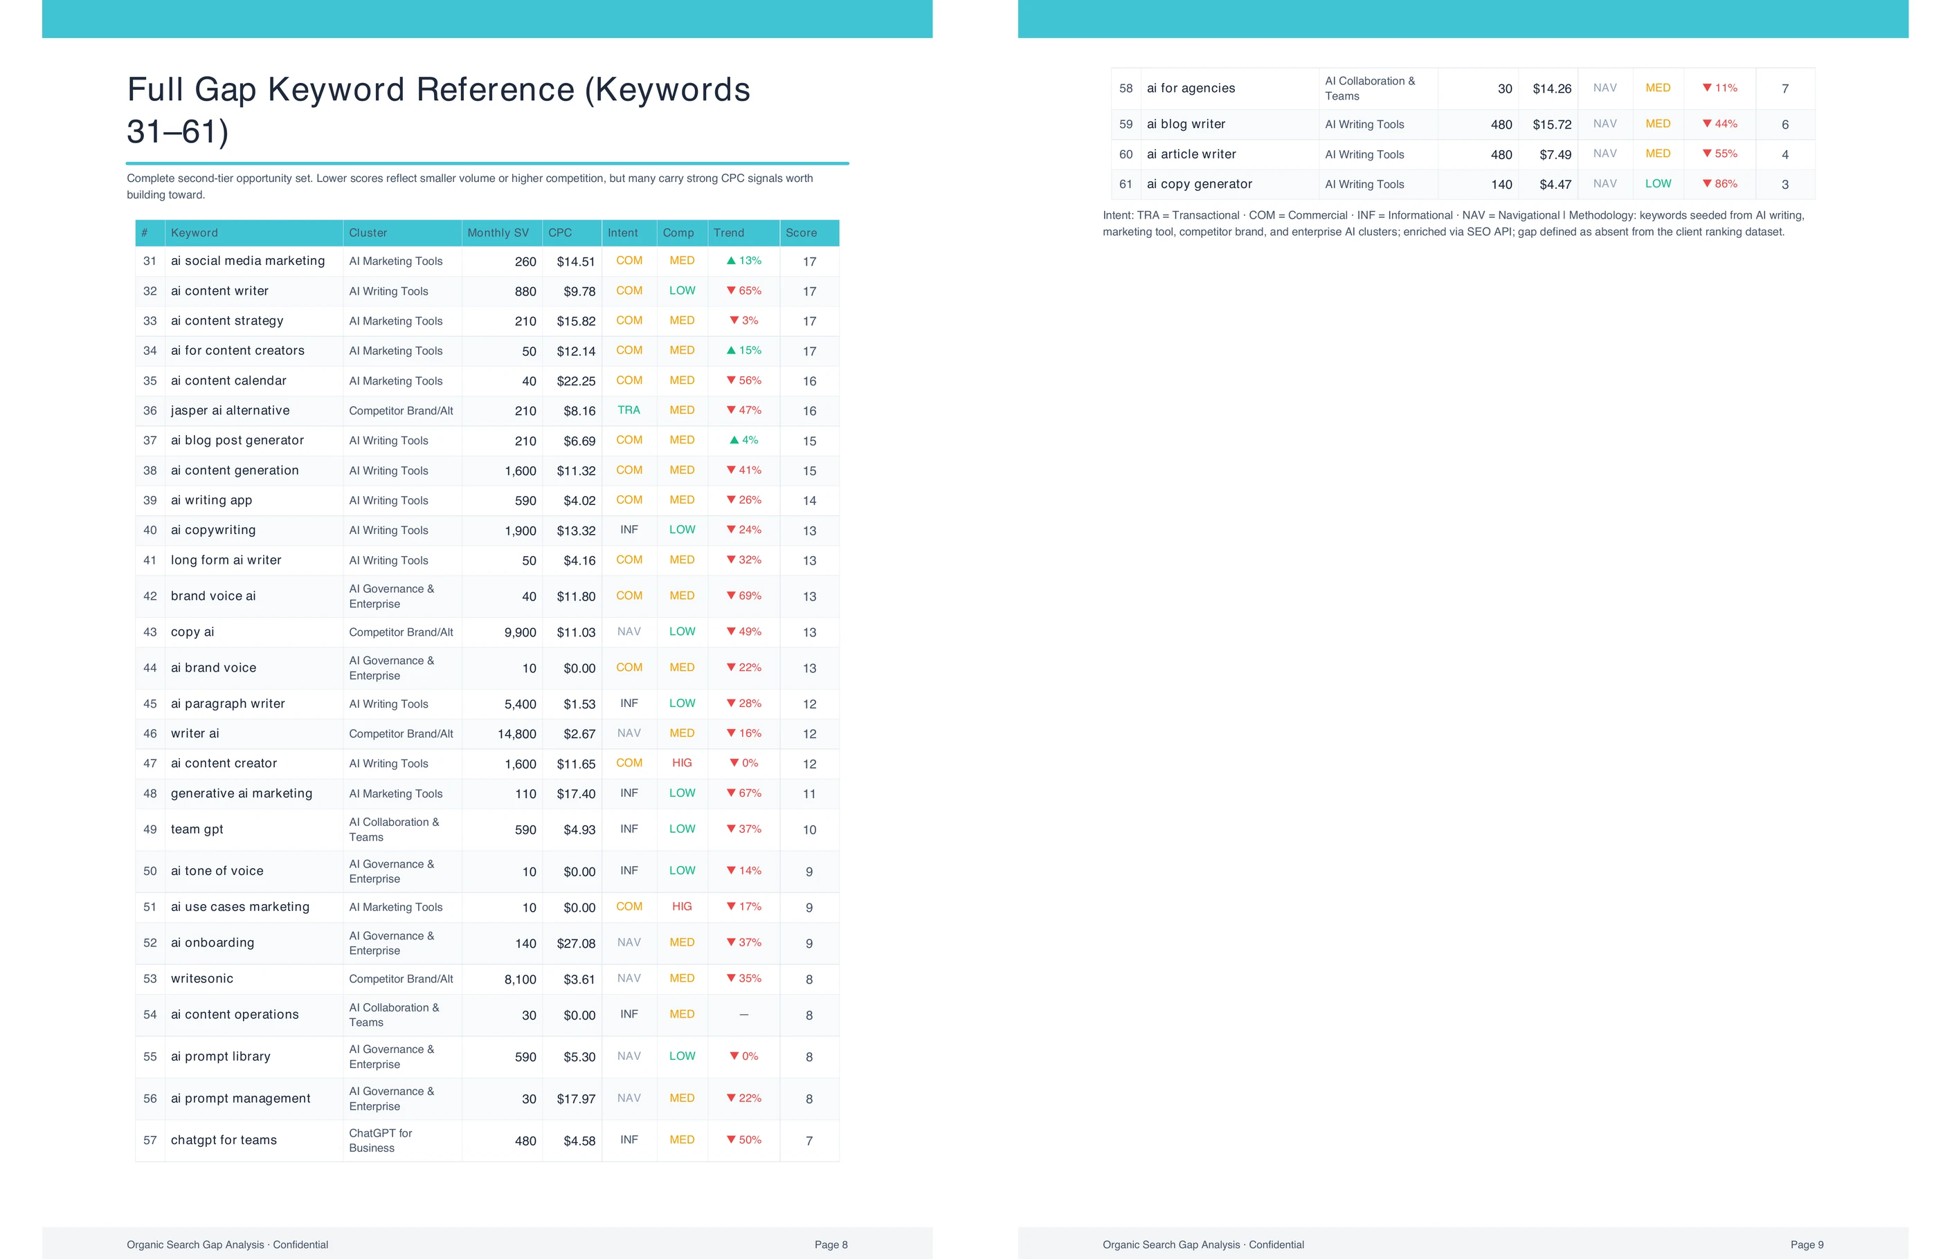Click the Keyword column header
The image size is (1952, 1259).
click(195, 233)
